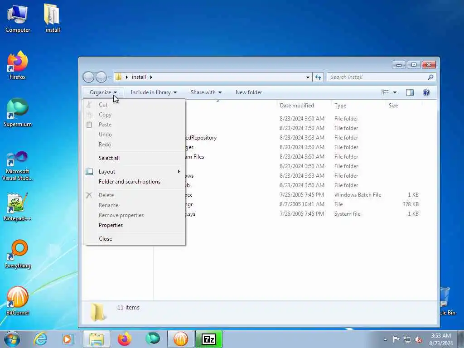Click the Show desktop strip on taskbar

tap(461, 339)
